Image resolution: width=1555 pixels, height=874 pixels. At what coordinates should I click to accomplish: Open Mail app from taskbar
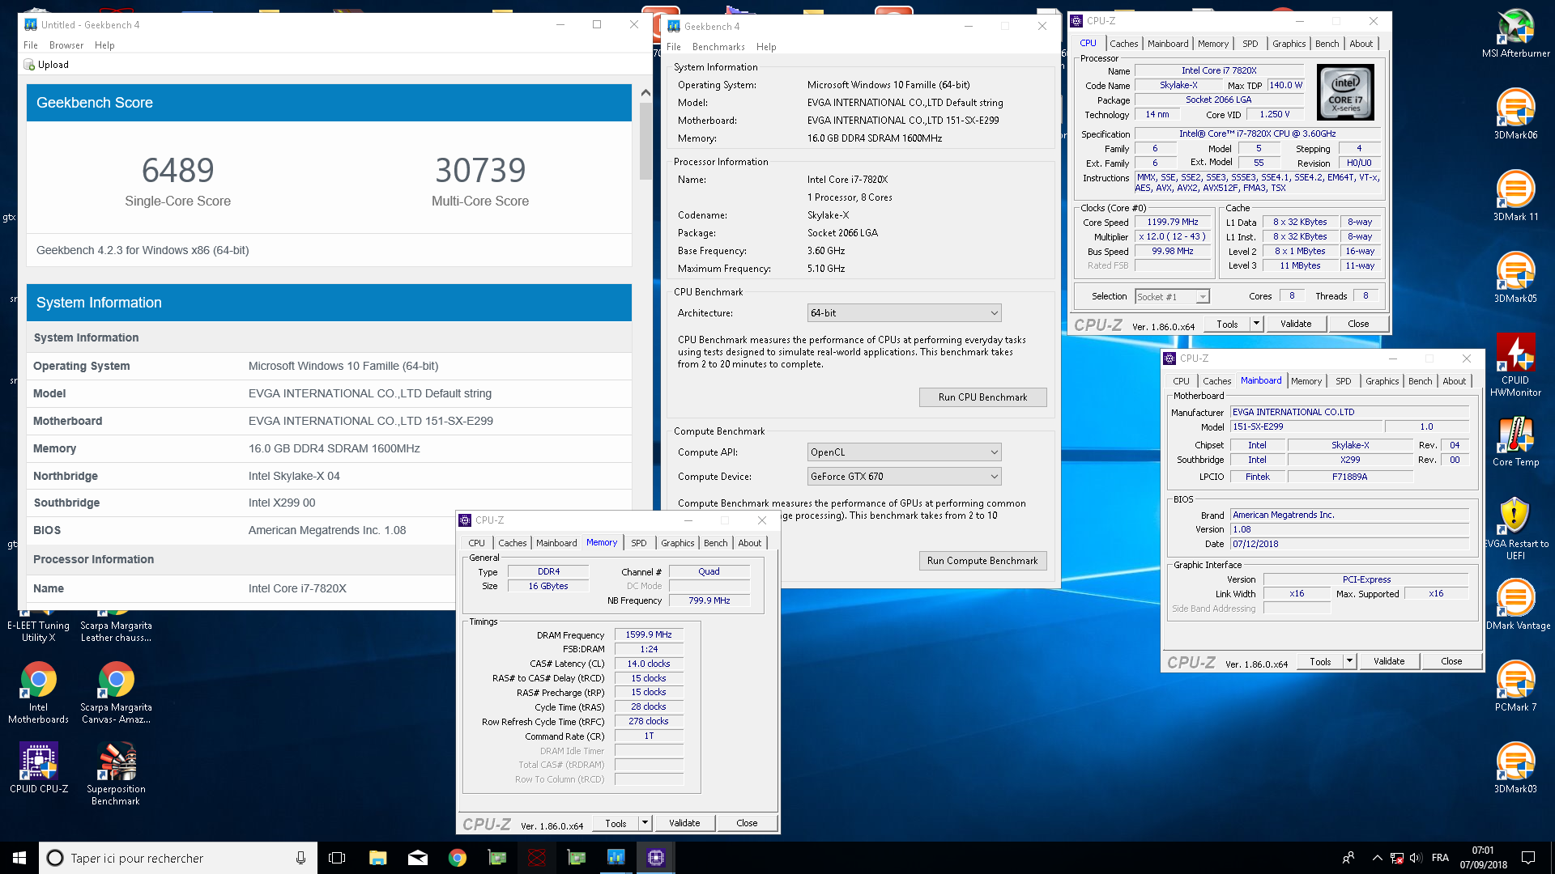tap(417, 858)
